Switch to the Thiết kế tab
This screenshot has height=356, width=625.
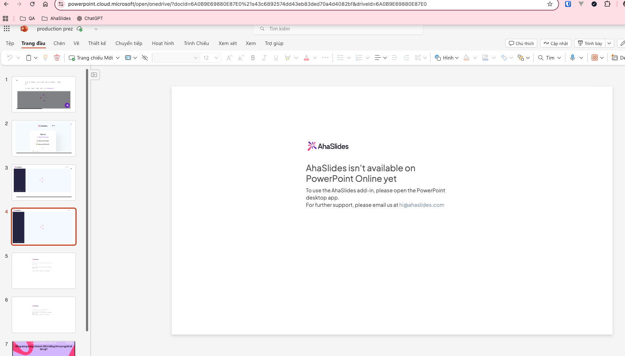point(97,43)
